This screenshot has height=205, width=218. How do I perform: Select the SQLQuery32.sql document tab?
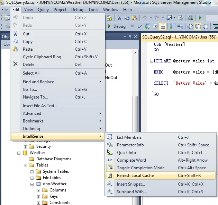[x=179, y=37]
